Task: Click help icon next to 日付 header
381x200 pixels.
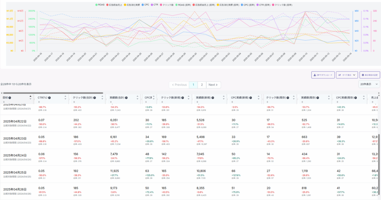Action: (11, 98)
